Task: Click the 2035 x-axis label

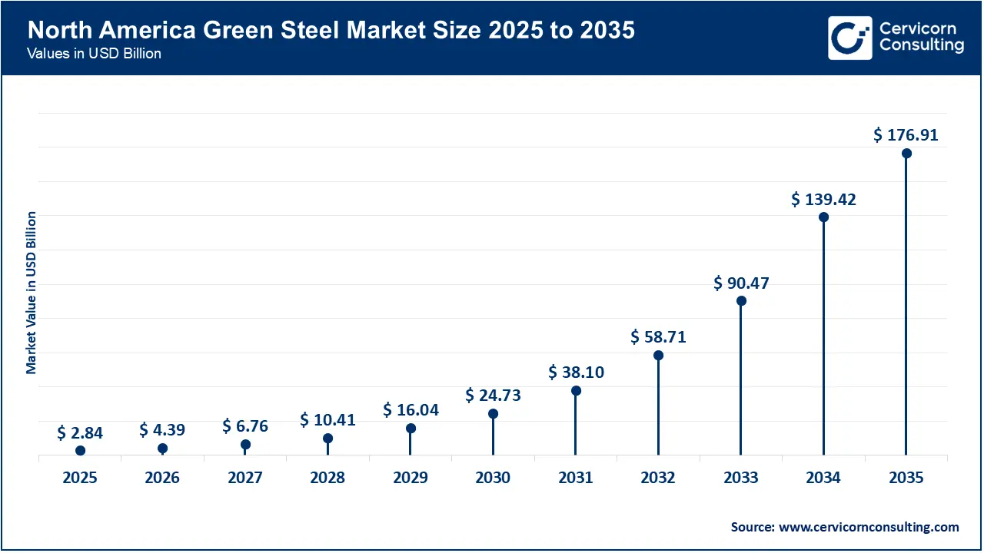Action: pyautogui.click(x=906, y=478)
